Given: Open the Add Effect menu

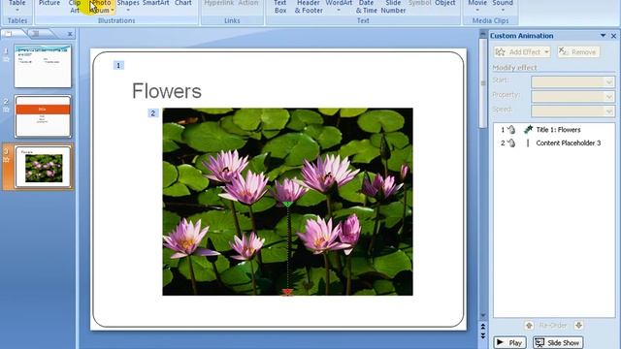Looking at the screenshot, I should 522,51.
